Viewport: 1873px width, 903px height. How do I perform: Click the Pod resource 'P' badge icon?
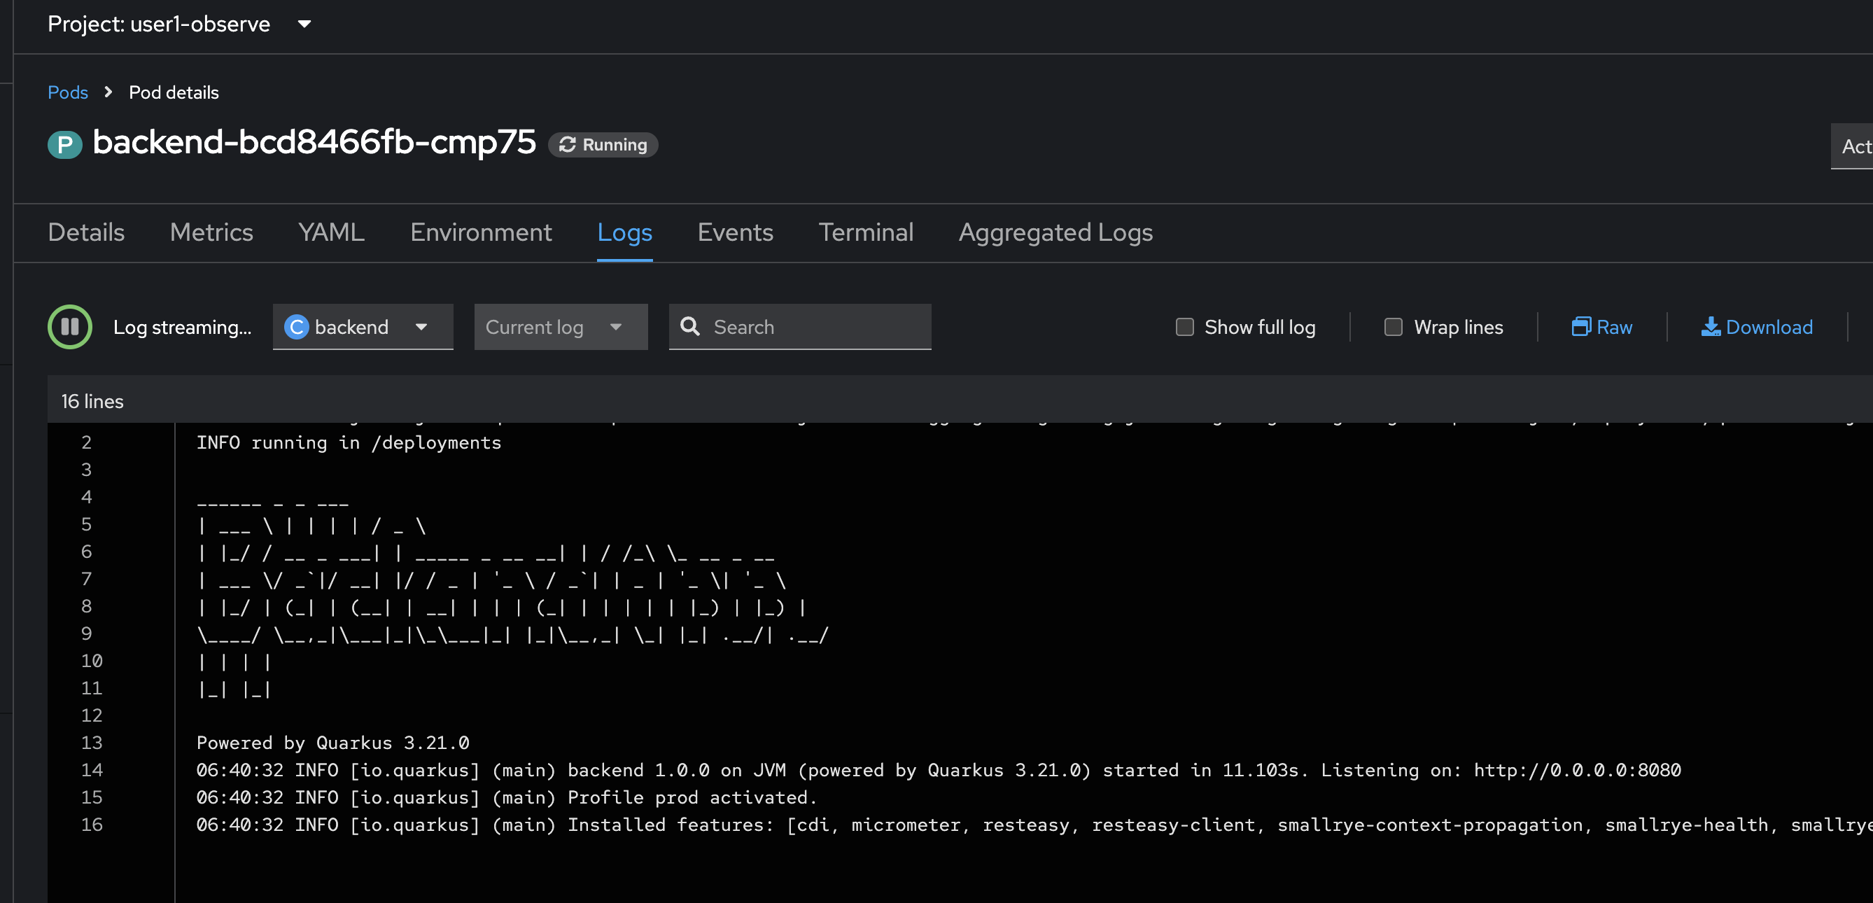click(x=64, y=144)
